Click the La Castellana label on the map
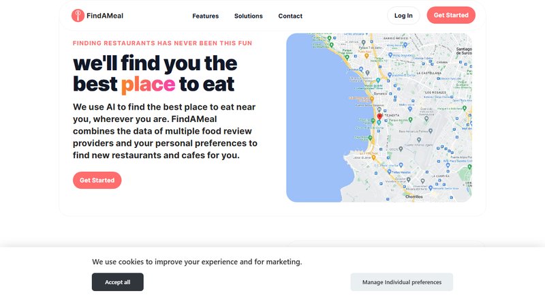 click(429, 73)
